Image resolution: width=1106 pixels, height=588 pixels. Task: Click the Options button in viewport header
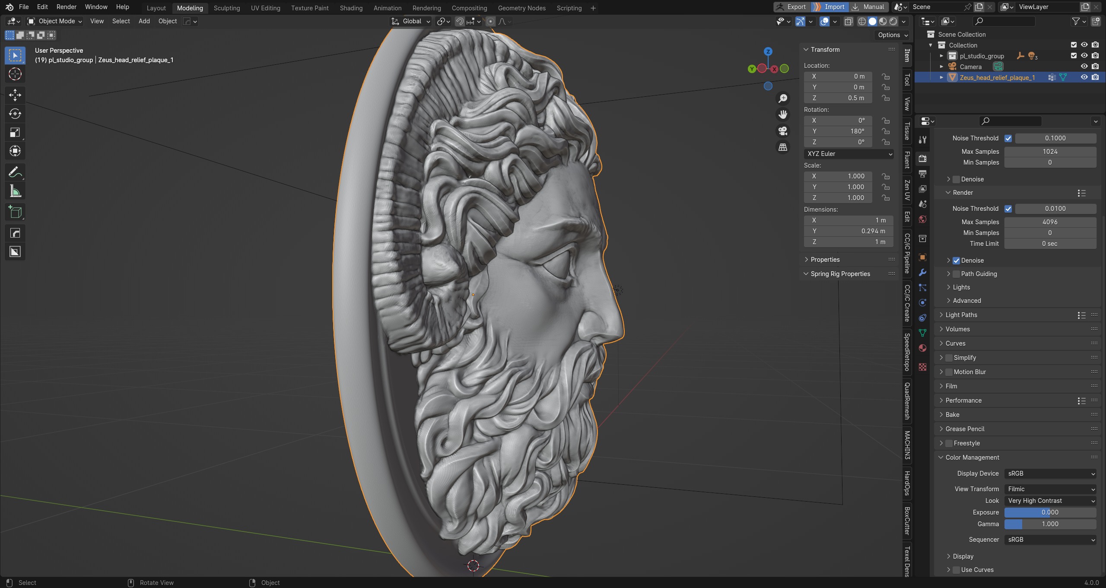(893, 35)
